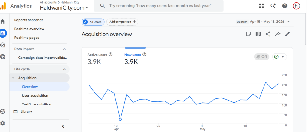Click the Add comparison button
The height and width of the screenshot is (132, 307).
(122, 22)
